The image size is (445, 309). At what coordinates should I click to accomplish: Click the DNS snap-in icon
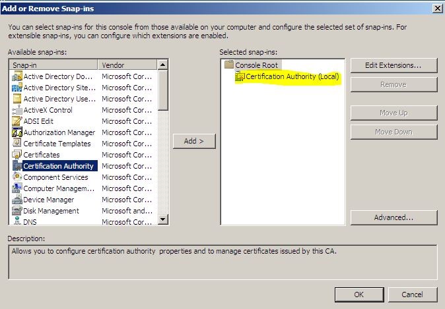(x=17, y=221)
